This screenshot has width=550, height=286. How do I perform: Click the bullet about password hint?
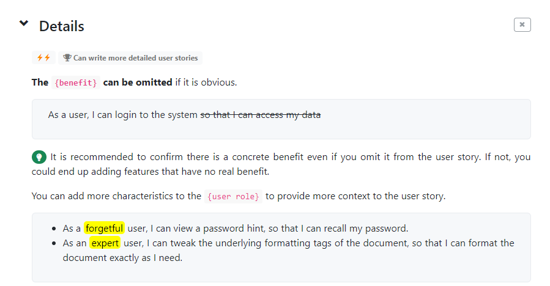236,229
